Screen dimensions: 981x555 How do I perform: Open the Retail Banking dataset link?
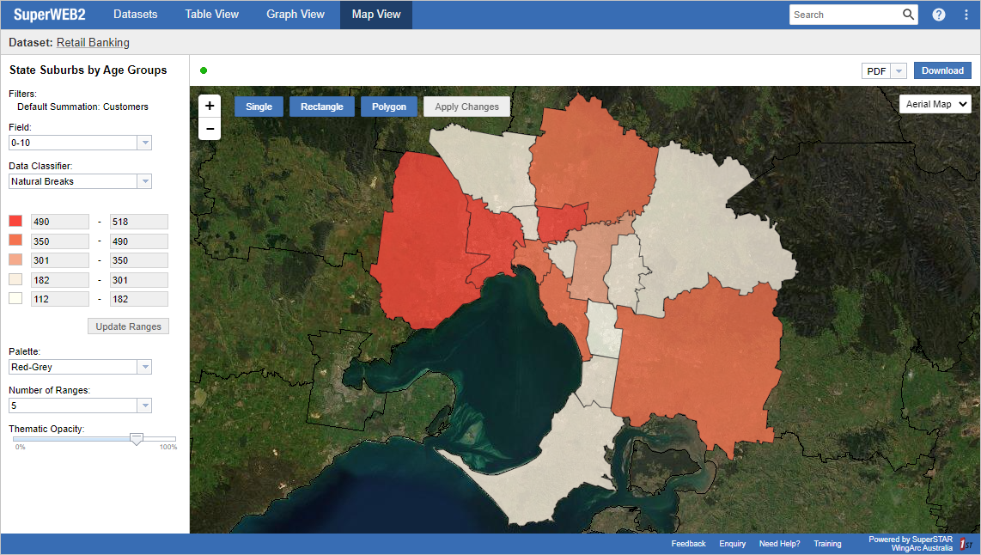(x=93, y=42)
